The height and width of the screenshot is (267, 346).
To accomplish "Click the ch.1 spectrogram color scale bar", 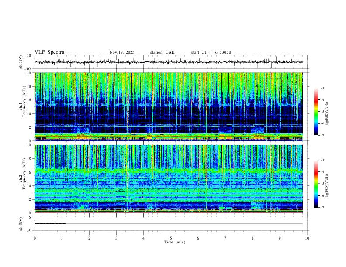I will [x=316, y=112].
